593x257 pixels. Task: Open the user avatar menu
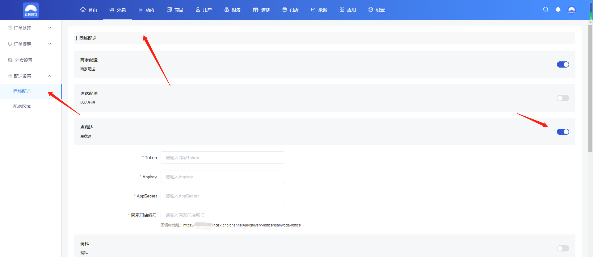tap(572, 10)
